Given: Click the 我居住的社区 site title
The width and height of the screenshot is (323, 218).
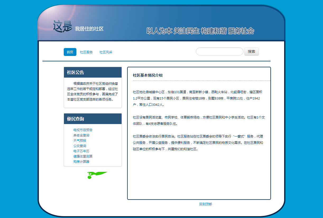Looking at the screenshot, I should pos(89,29).
